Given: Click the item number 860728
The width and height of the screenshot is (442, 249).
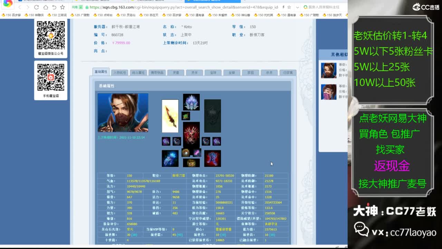Looking at the screenshot, I should click(117, 35).
